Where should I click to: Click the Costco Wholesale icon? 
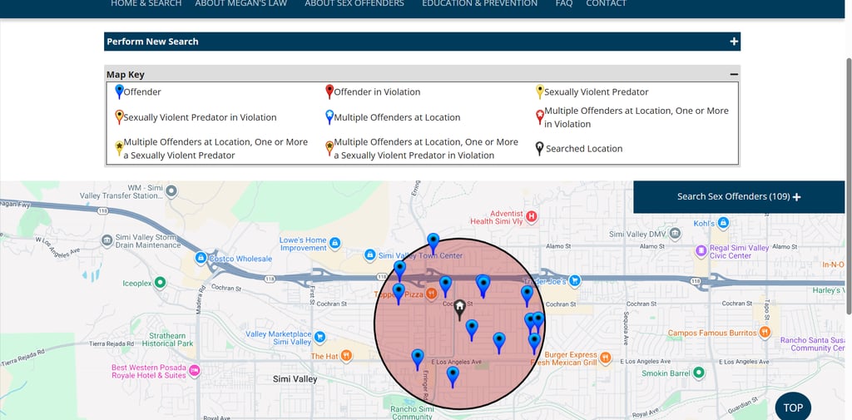(x=201, y=258)
